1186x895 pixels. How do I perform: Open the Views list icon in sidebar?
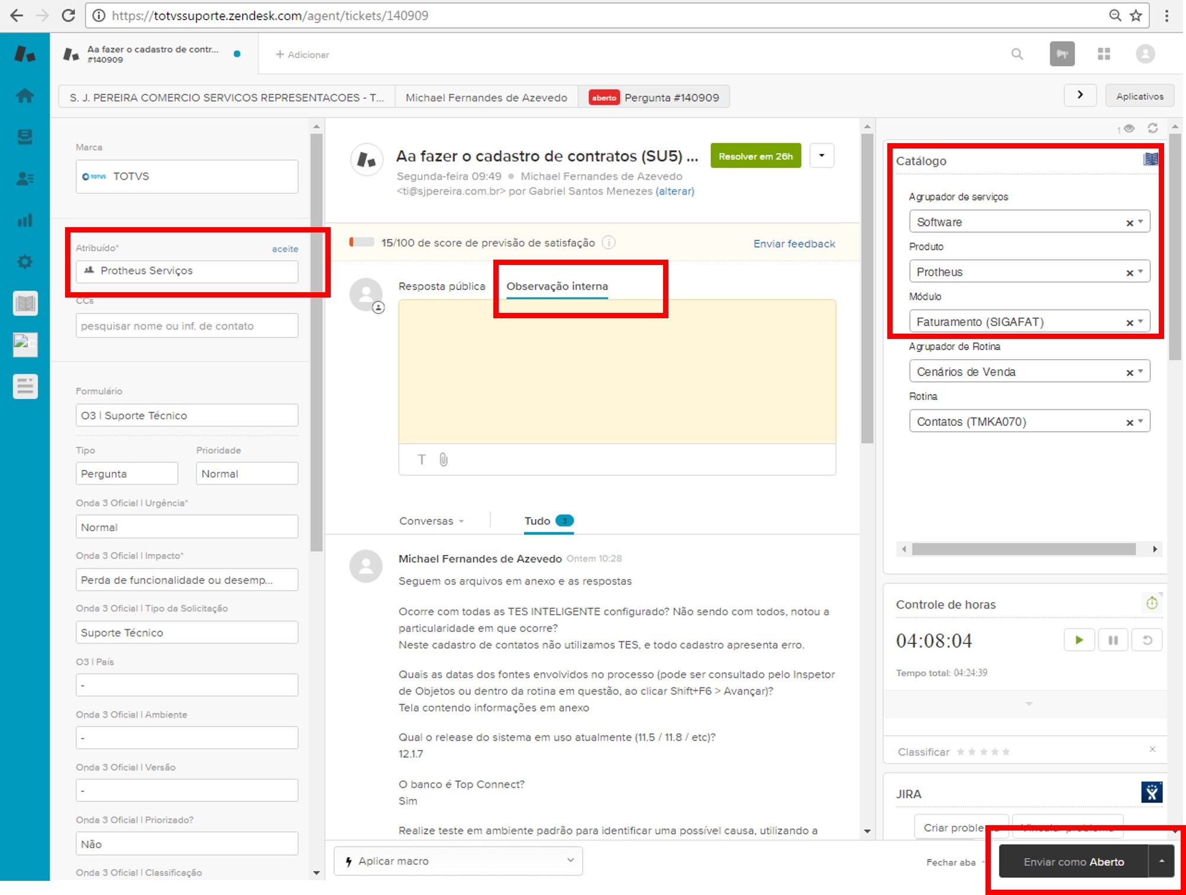(25, 137)
